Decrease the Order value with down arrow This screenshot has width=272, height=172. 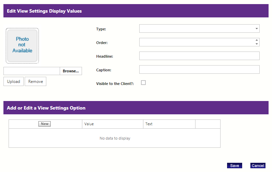(256, 44)
